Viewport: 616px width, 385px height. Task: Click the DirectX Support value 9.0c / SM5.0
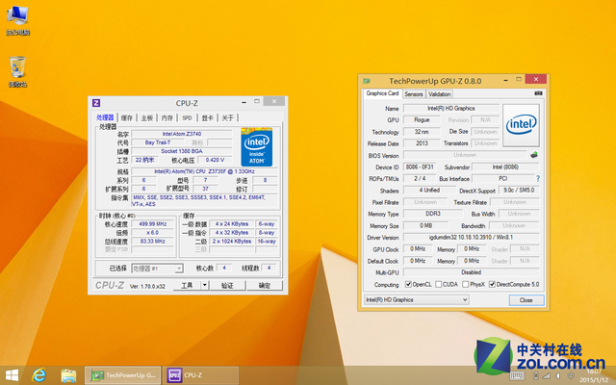(519, 191)
